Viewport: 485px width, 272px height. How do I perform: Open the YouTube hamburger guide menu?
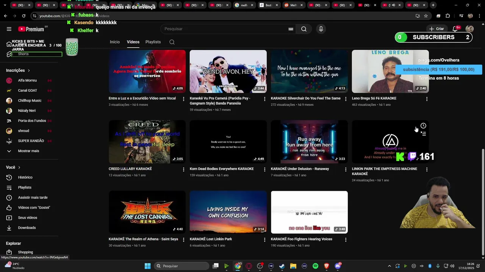point(9,29)
